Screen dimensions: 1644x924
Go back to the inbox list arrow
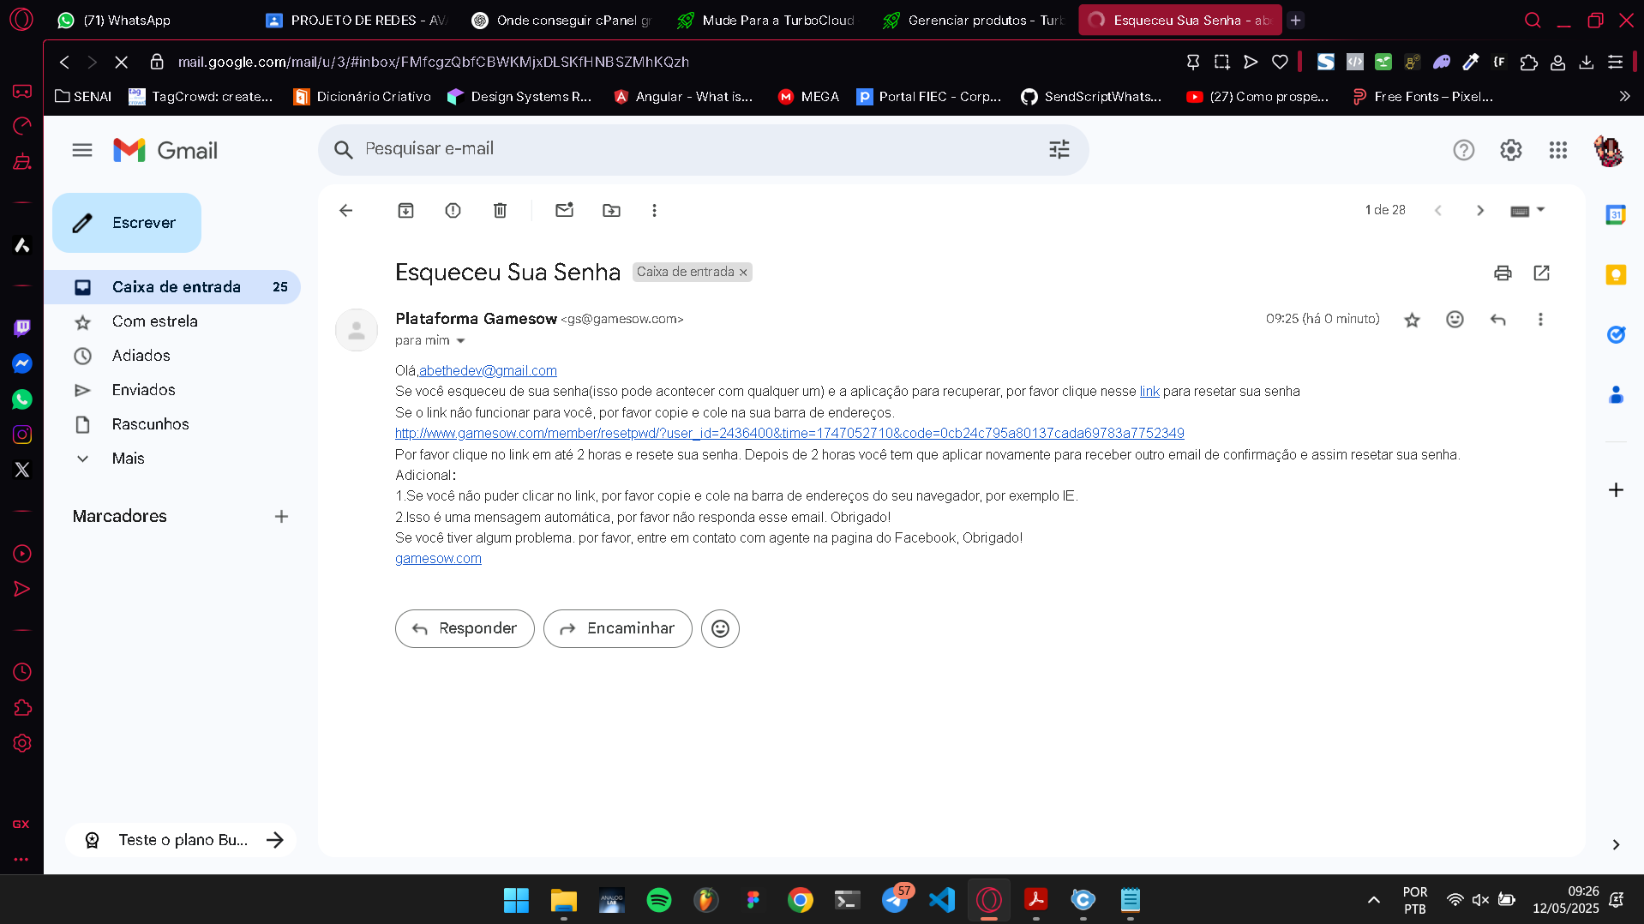coord(345,210)
